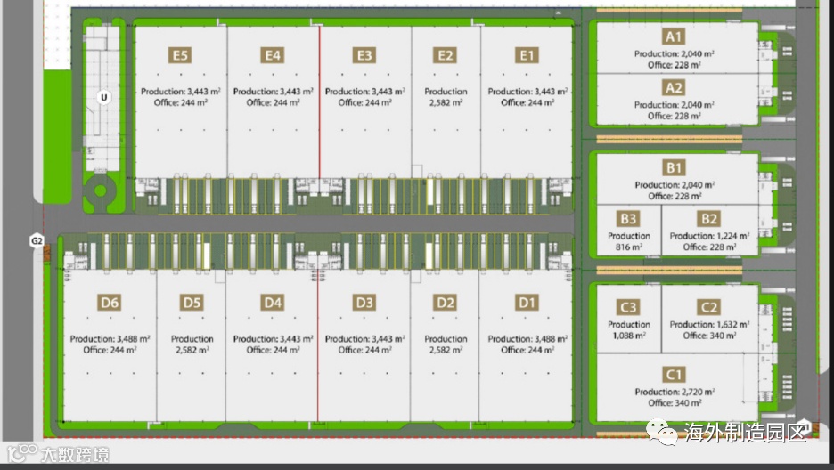
Task: Click the D6 unit label badge
Action: (110, 303)
